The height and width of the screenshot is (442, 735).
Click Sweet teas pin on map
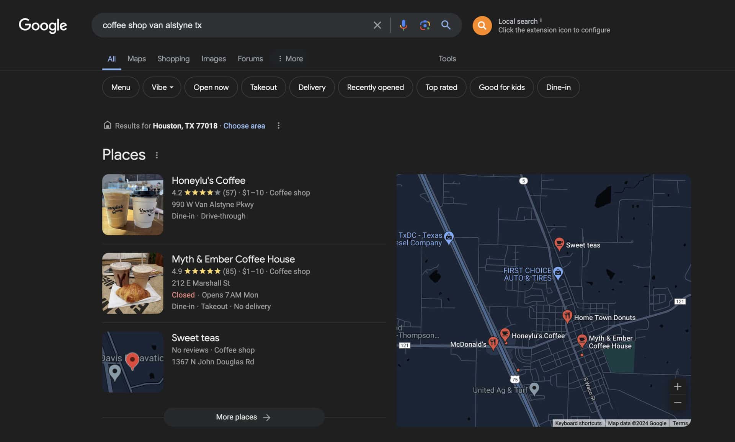pyautogui.click(x=559, y=243)
